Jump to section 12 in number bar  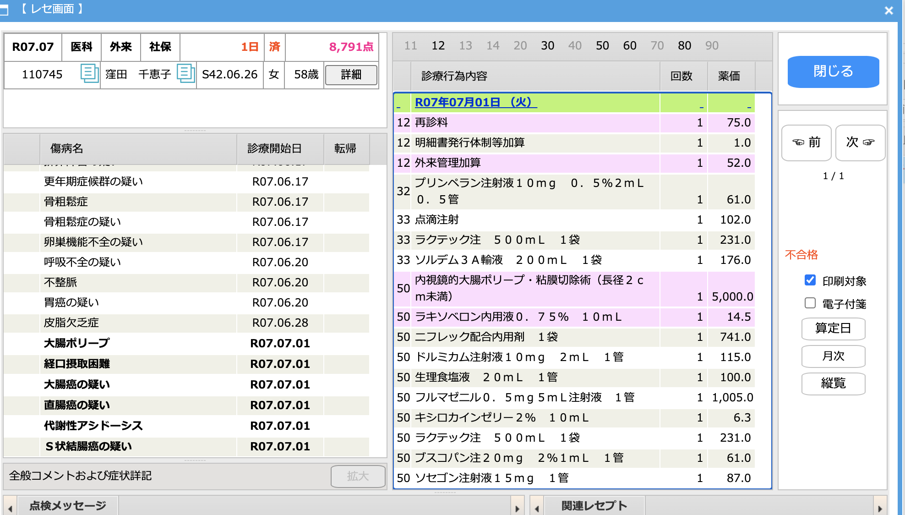tap(438, 46)
